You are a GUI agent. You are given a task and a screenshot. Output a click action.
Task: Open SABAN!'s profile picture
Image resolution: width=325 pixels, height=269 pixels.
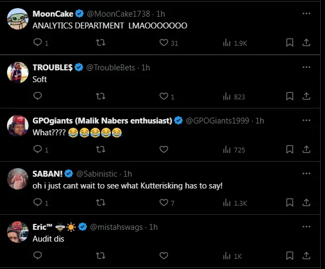[x=18, y=179]
